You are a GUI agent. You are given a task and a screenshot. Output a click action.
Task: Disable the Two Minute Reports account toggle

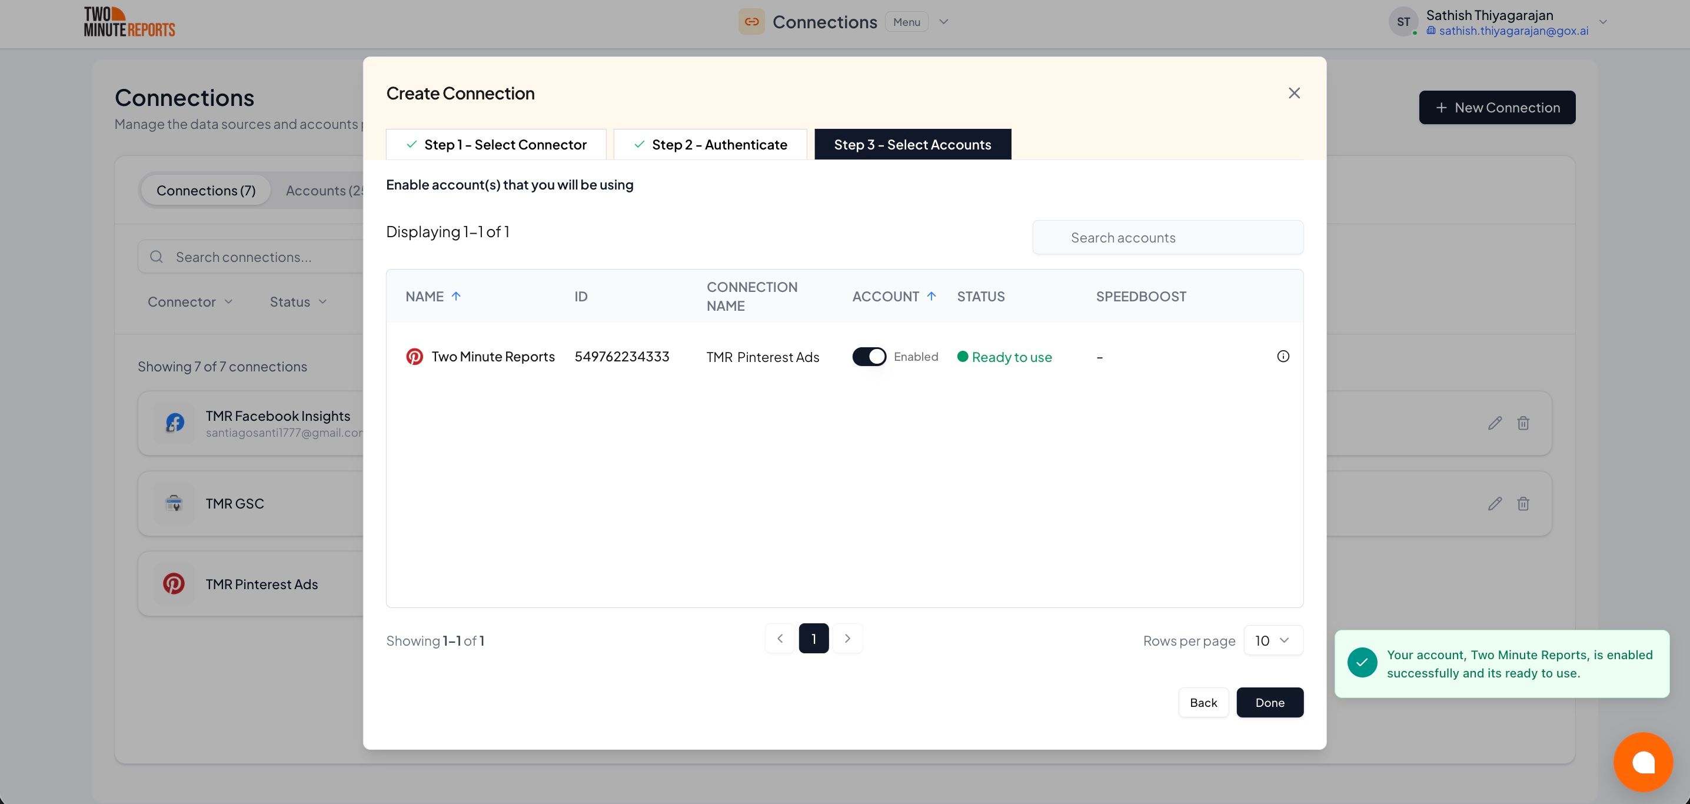click(x=869, y=357)
